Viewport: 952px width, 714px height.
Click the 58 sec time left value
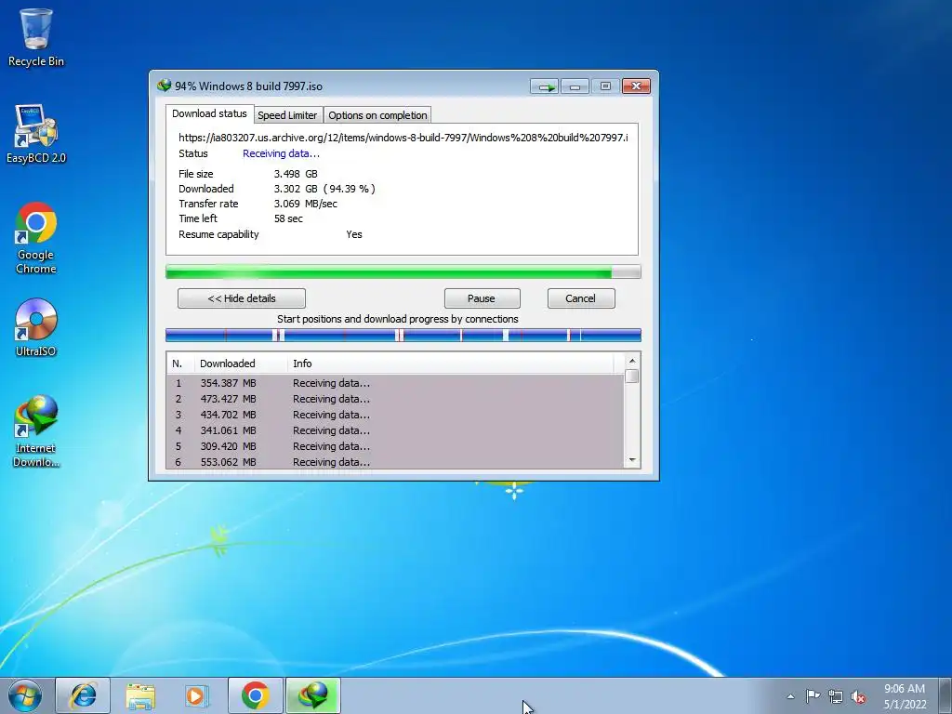click(x=288, y=218)
